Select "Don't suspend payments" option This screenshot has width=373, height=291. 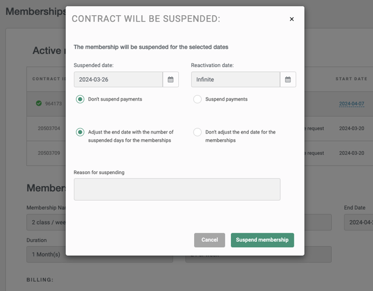[80, 99]
